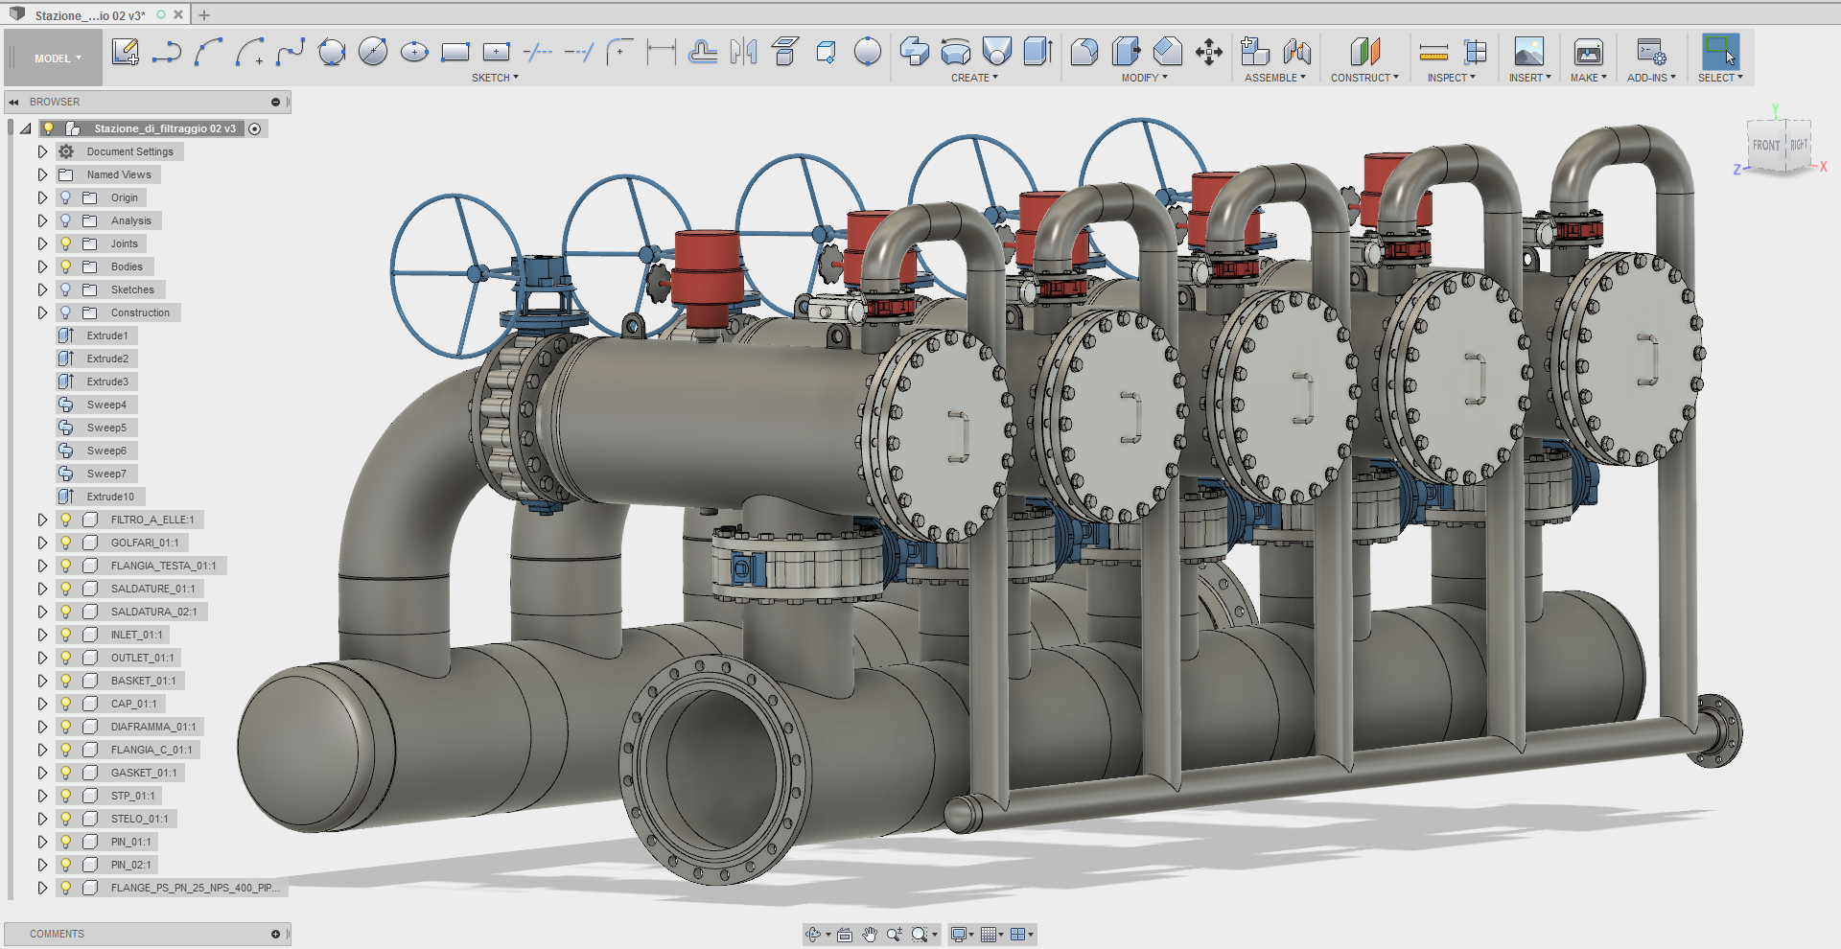Select the Measure ruler tool
Image resolution: width=1841 pixels, height=949 pixels.
point(1433,52)
